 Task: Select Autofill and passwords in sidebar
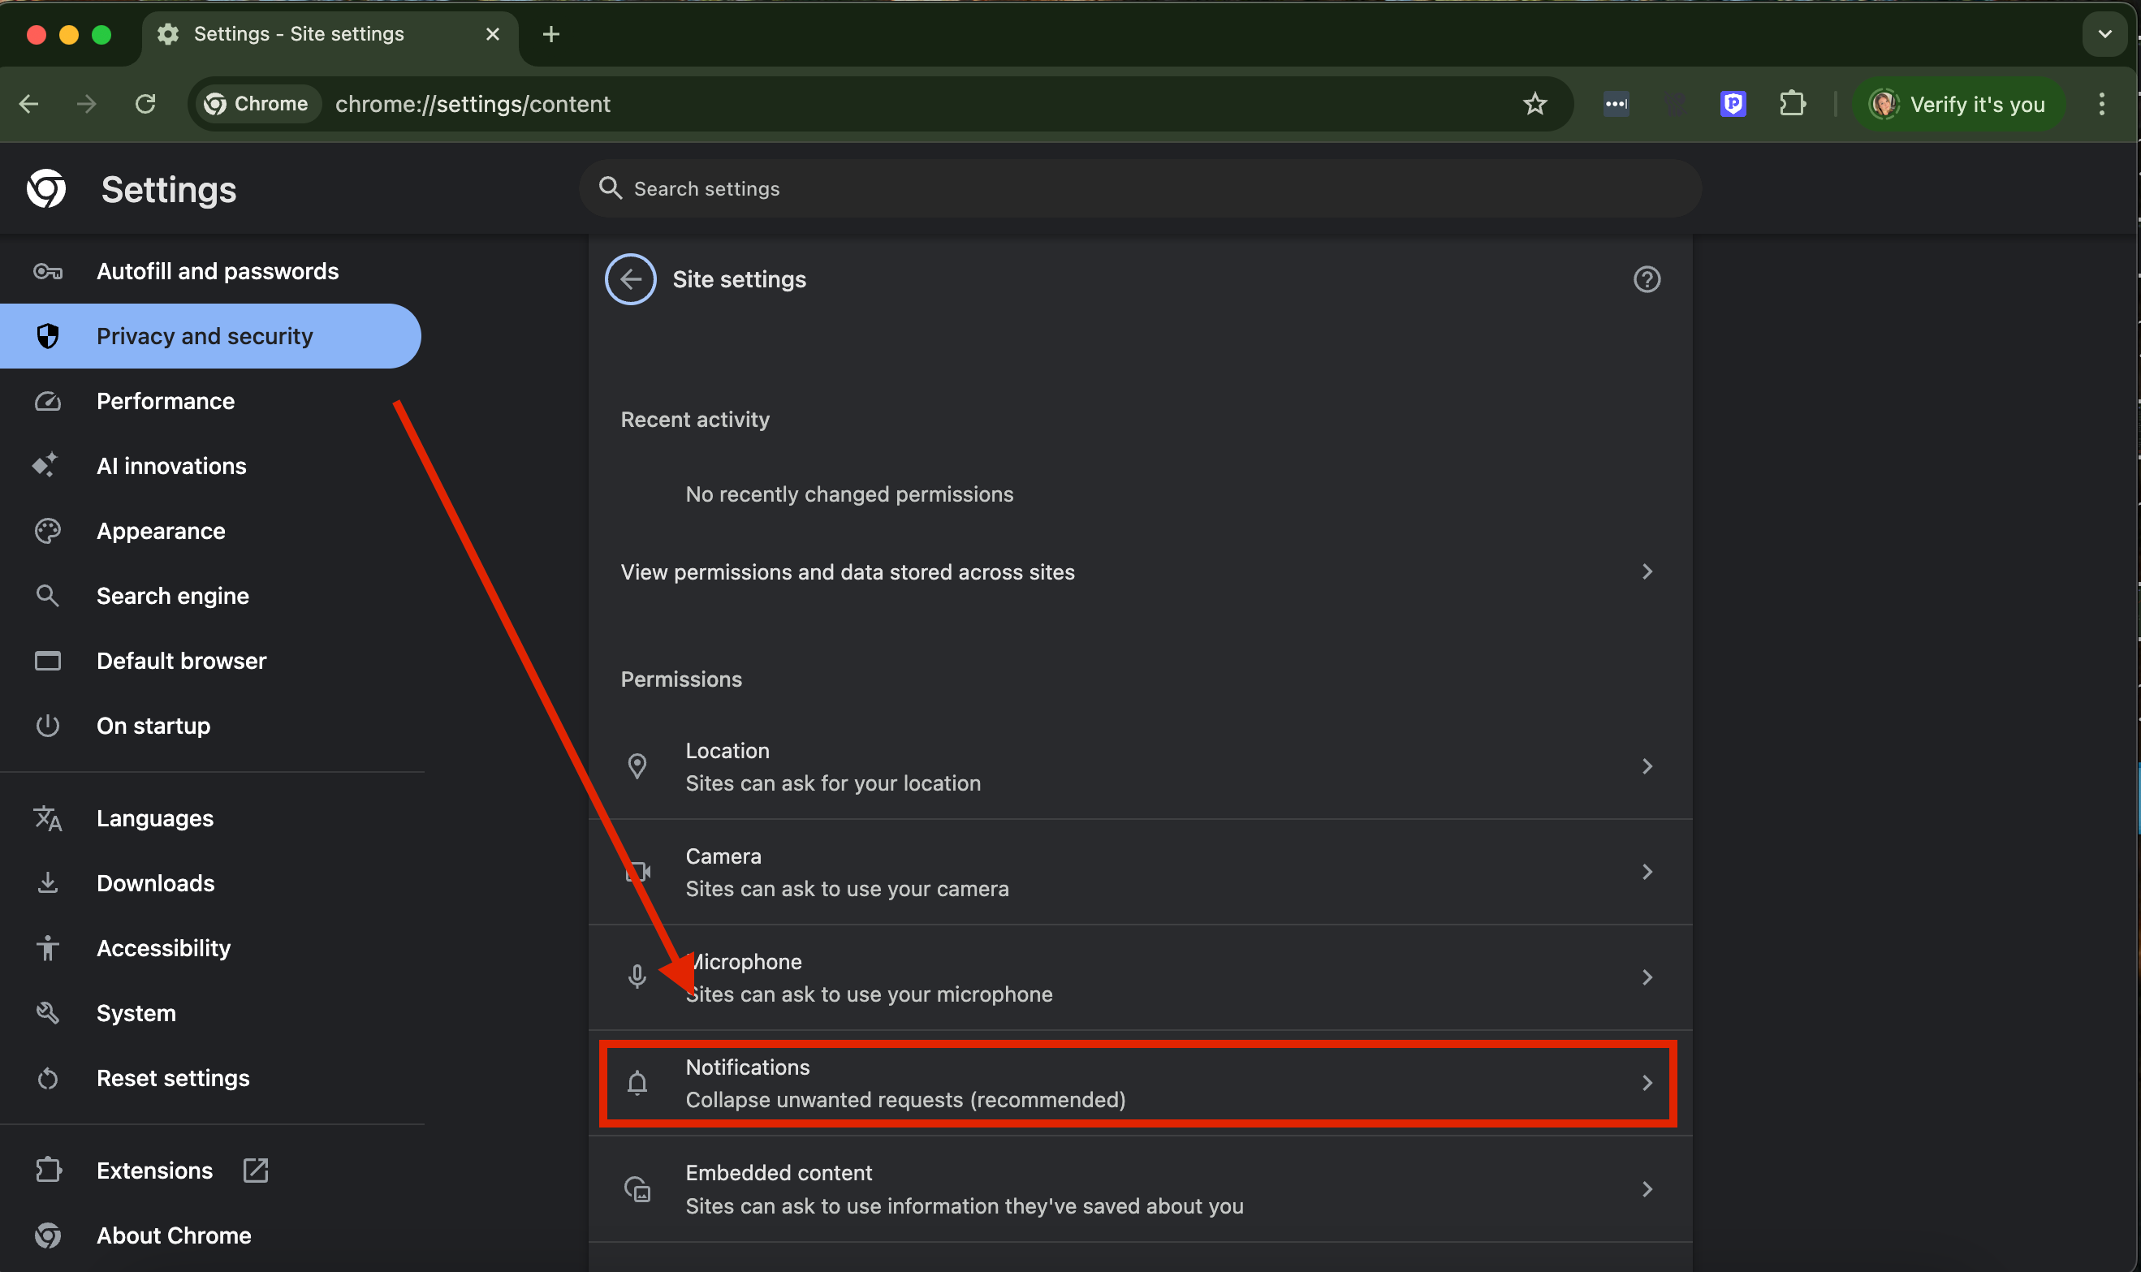tap(210, 272)
